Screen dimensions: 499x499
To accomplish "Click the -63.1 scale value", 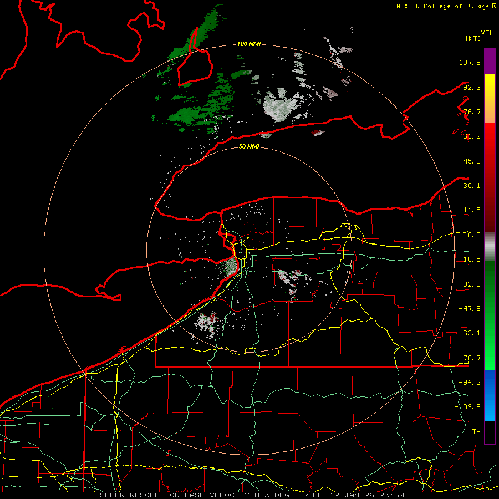I will [x=470, y=333].
